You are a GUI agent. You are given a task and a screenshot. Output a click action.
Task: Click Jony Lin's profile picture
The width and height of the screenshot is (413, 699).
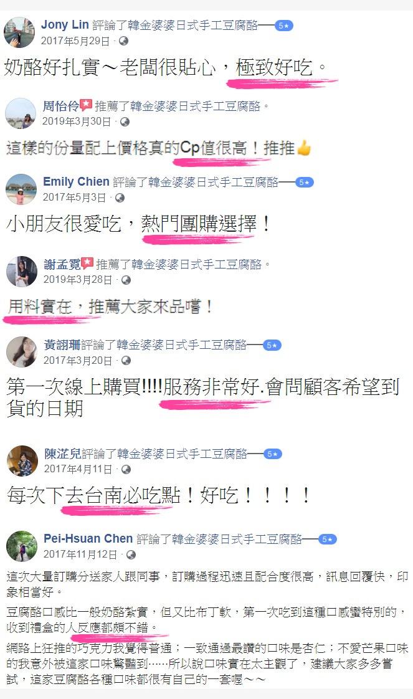pos(19,32)
